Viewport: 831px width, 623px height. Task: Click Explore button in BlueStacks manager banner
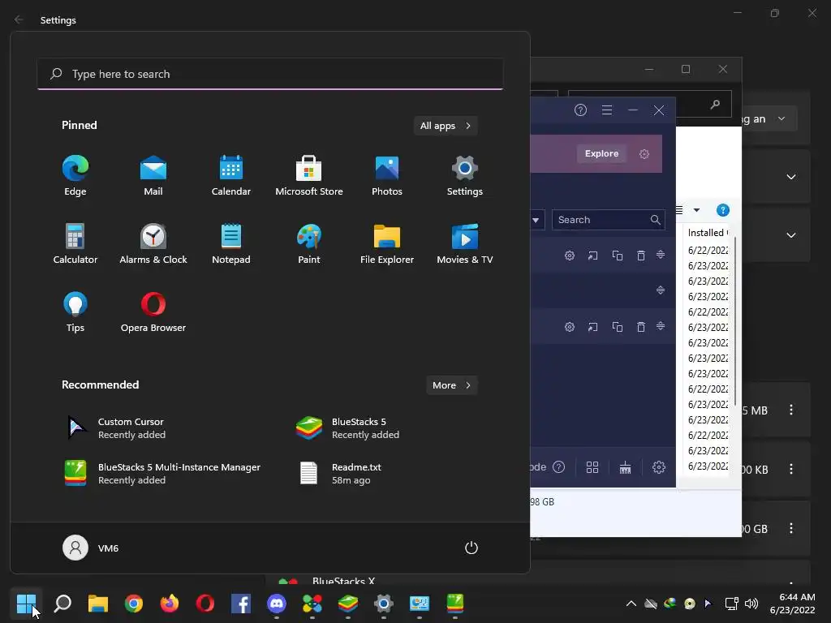[601, 153]
